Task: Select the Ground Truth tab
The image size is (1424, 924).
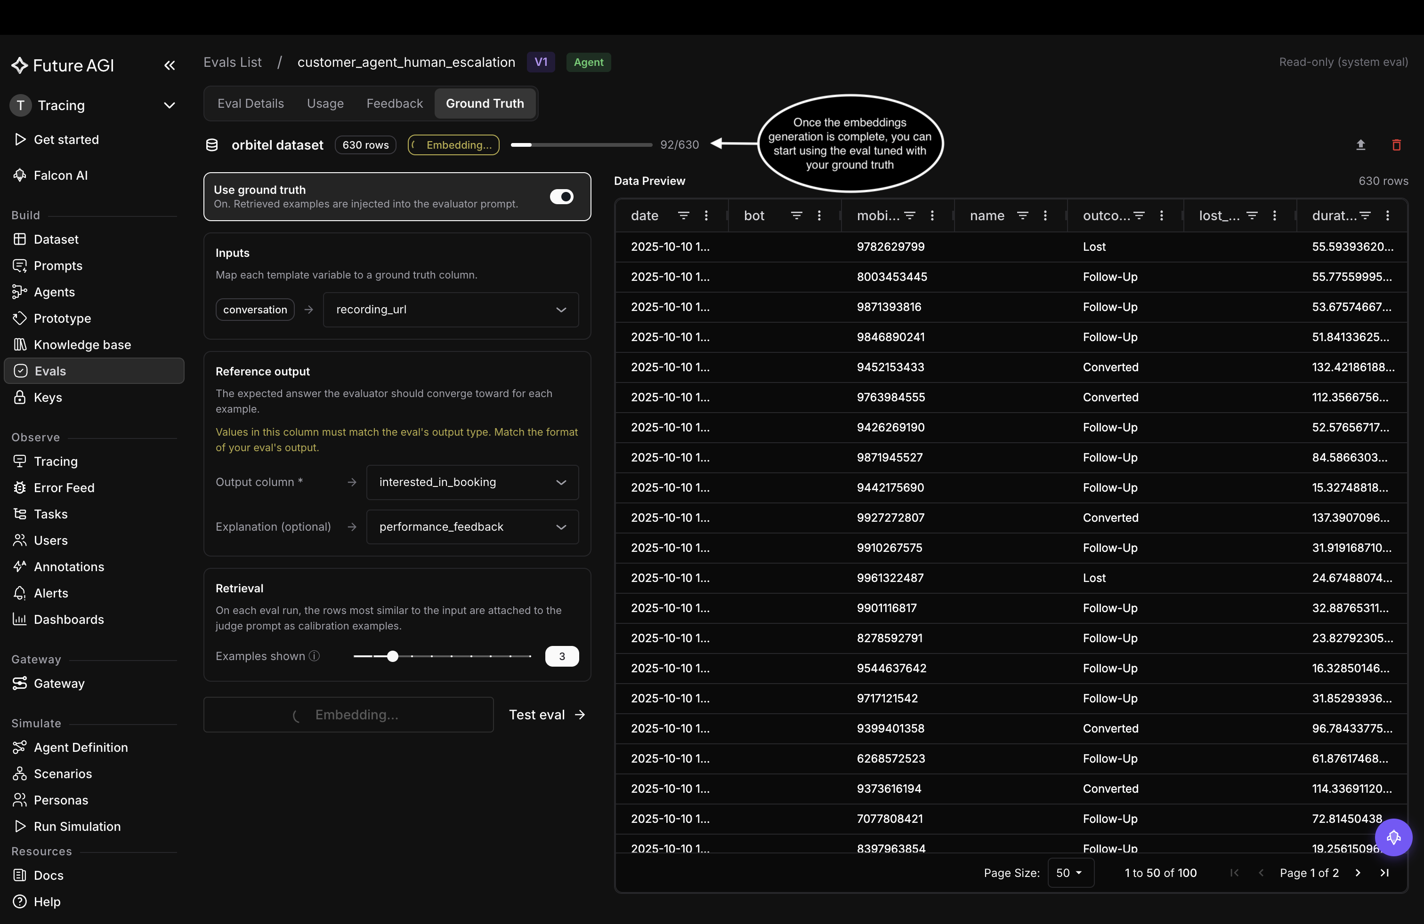Action: (485, 104)
